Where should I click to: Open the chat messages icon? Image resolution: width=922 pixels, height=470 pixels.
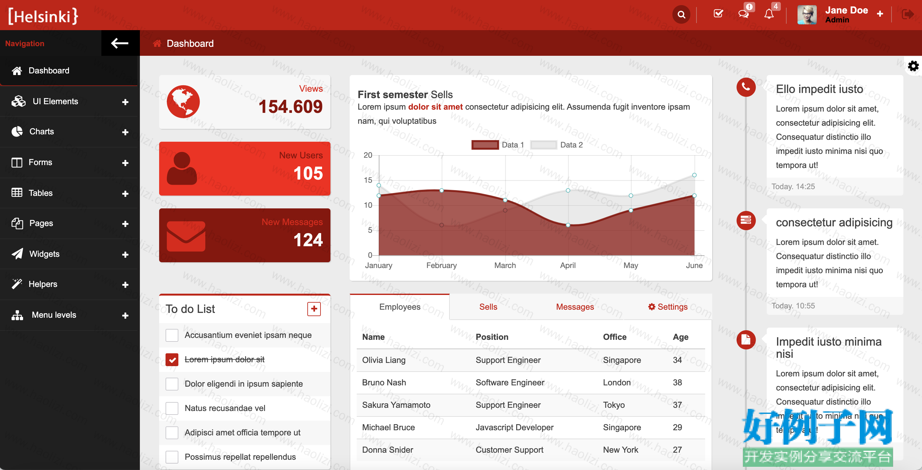coord(743,14)
